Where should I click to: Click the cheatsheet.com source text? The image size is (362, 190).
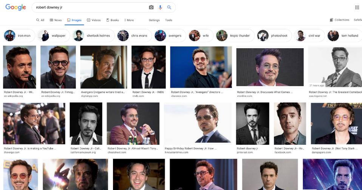pos(117,152)
